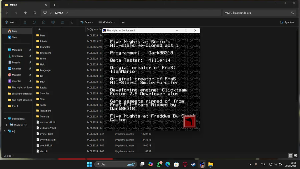Select the Effects folder

(x=43, y=41)
